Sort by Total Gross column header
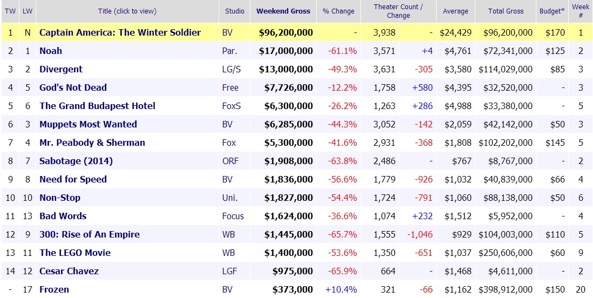 [506, 11]
